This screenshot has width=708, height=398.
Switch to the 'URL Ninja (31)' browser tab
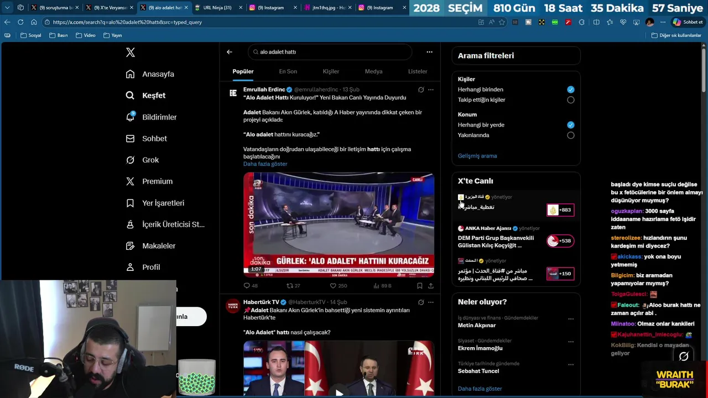pos(217,8)
